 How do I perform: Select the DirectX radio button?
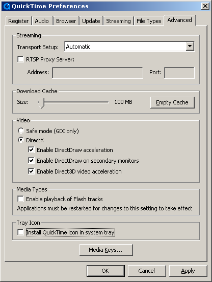tap(21, 140)
